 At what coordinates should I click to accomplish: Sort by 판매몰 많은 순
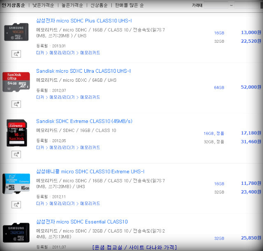point(129,5)
